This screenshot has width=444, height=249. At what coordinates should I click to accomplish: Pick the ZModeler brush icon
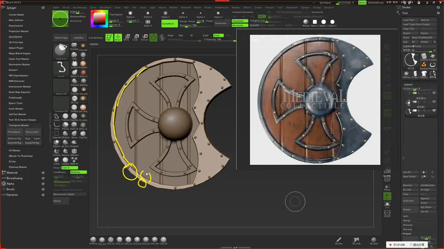coord(74,152)
